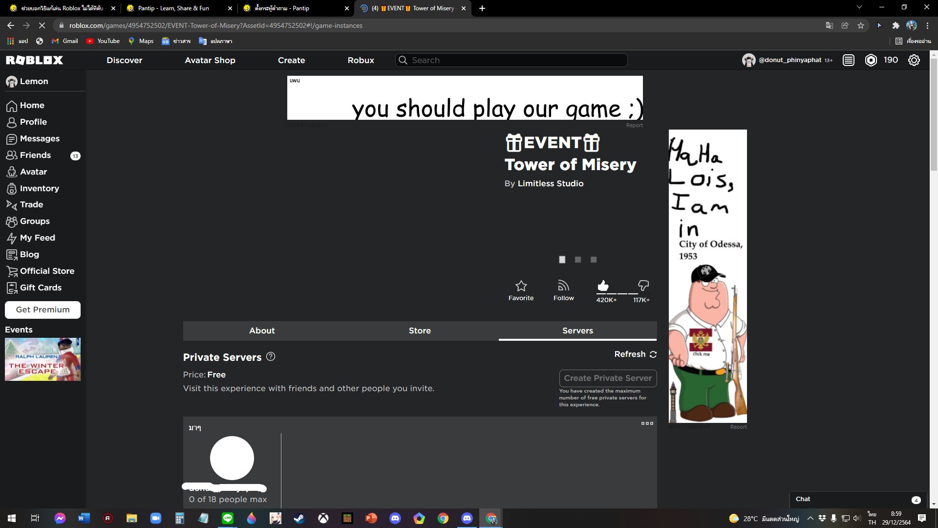Open Profile from the sidebar
Screen dimensions: 938x528
(x=27, y=122)
